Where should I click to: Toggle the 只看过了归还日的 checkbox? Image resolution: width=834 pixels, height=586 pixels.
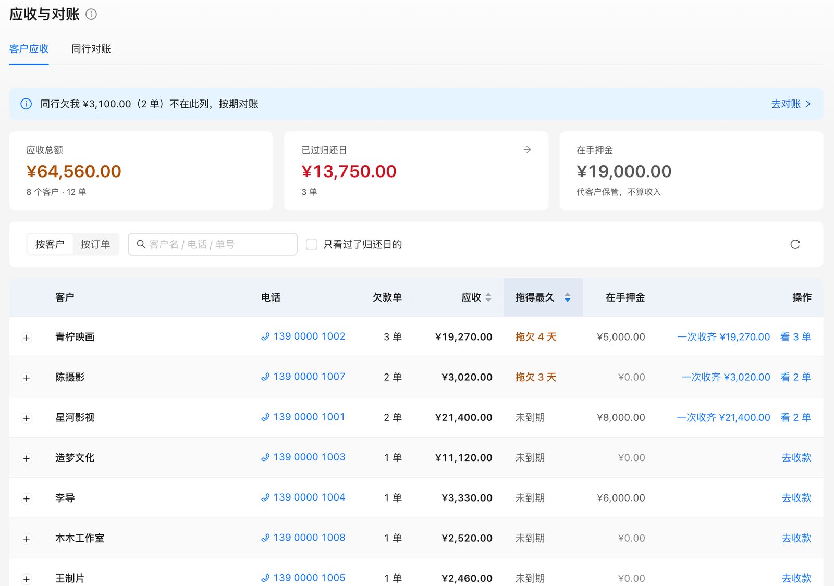click(x=312, y=244)
